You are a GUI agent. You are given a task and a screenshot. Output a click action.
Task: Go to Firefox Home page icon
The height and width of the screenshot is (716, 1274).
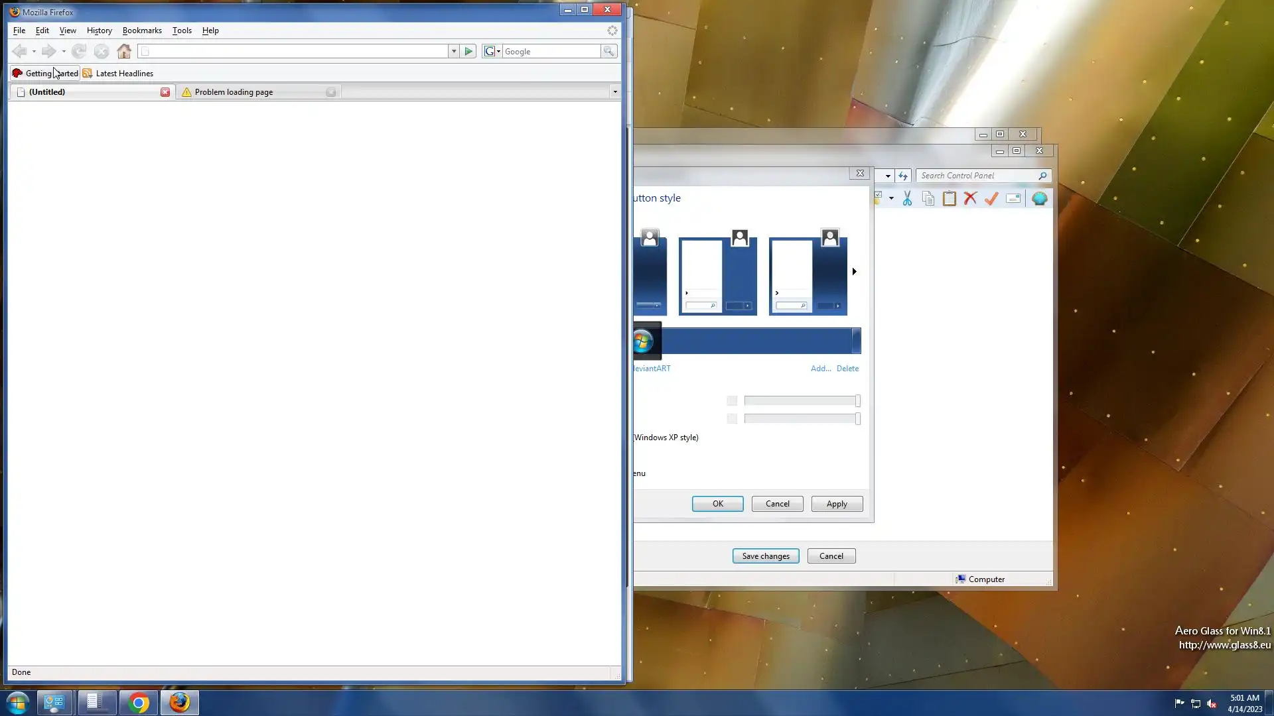124,51
